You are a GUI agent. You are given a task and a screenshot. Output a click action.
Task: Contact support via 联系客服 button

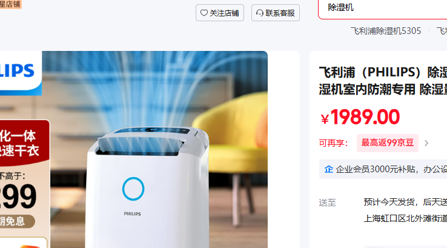click(276, 13)
